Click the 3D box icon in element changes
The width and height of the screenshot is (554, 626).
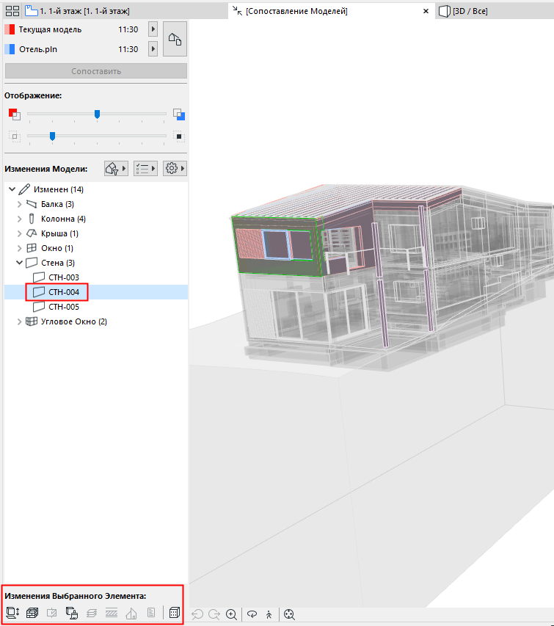point(175,613)
